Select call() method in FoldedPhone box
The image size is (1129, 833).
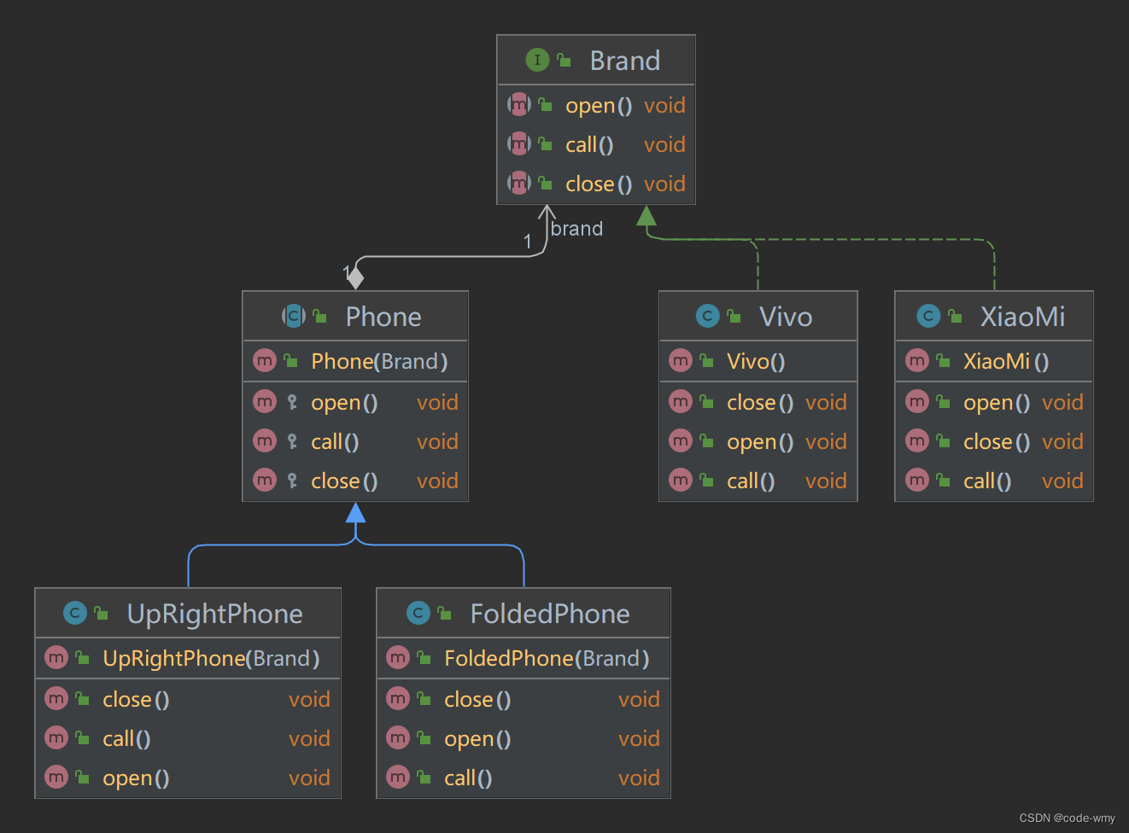point(524,778)
